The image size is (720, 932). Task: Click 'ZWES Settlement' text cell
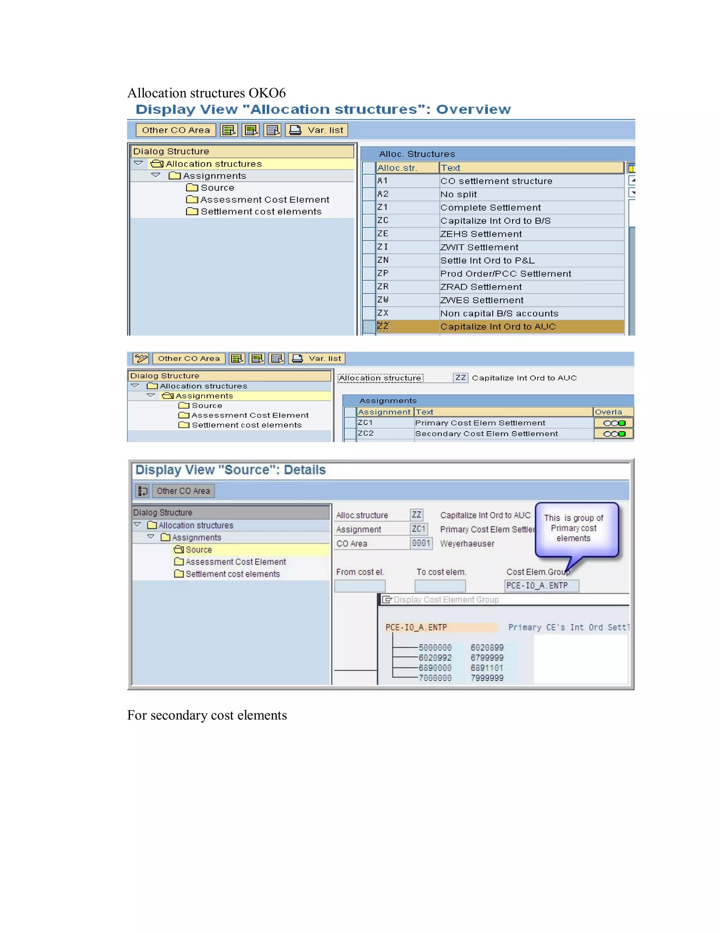pos(532,300)
